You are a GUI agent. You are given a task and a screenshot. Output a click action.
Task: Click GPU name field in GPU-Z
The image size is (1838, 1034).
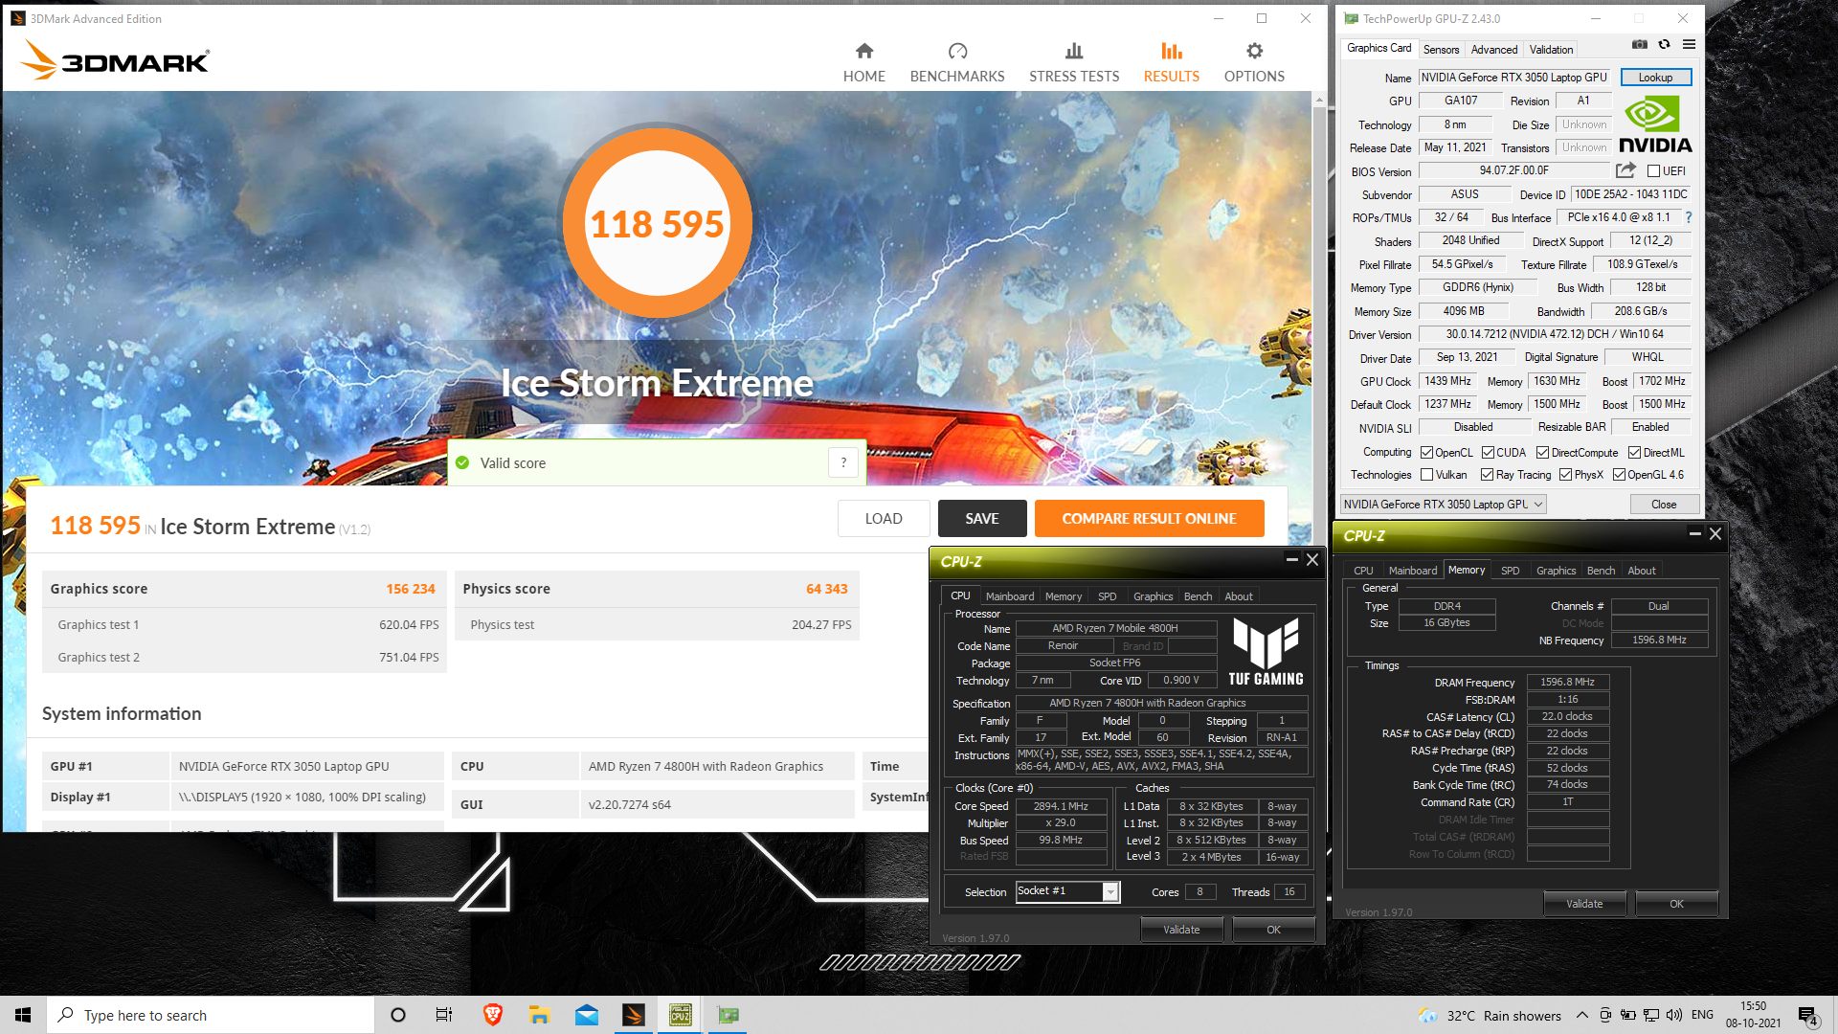coord(1515,78)
